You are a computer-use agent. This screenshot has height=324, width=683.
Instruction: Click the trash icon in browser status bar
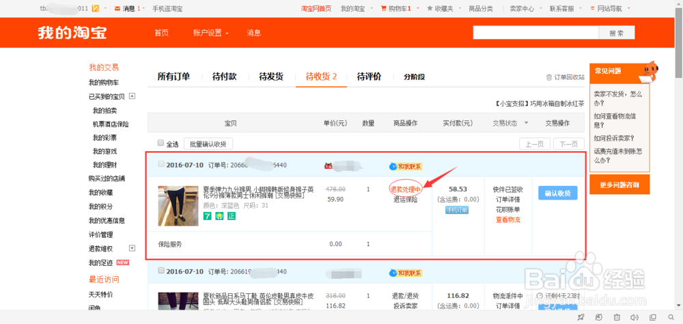tap(617, 317)
